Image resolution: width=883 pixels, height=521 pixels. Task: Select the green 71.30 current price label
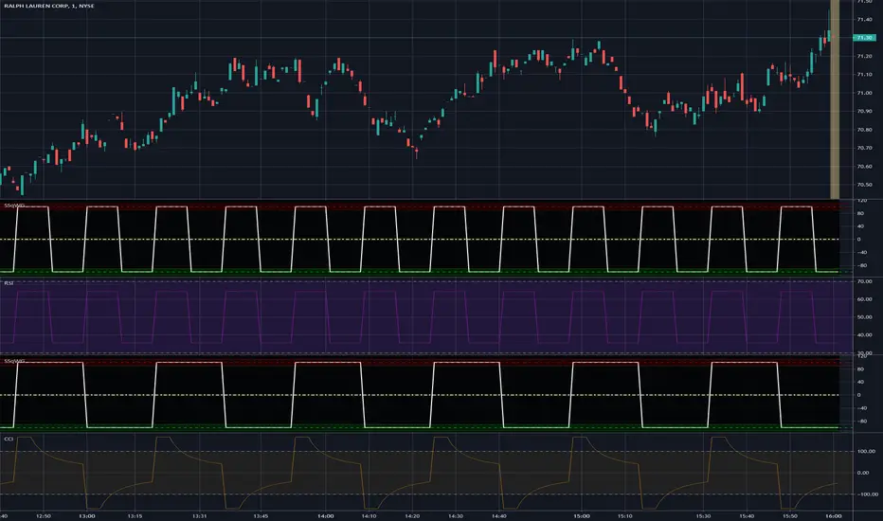tap(864, 38)
